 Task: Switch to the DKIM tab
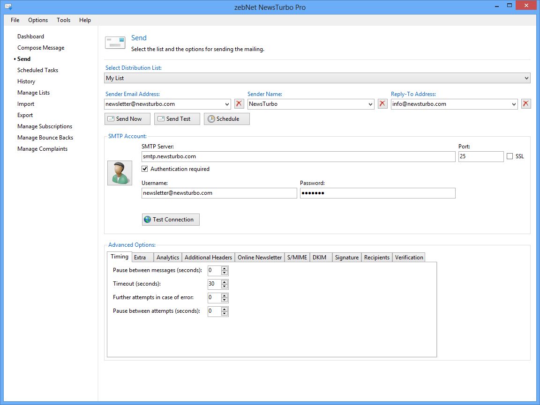[320, 257]
